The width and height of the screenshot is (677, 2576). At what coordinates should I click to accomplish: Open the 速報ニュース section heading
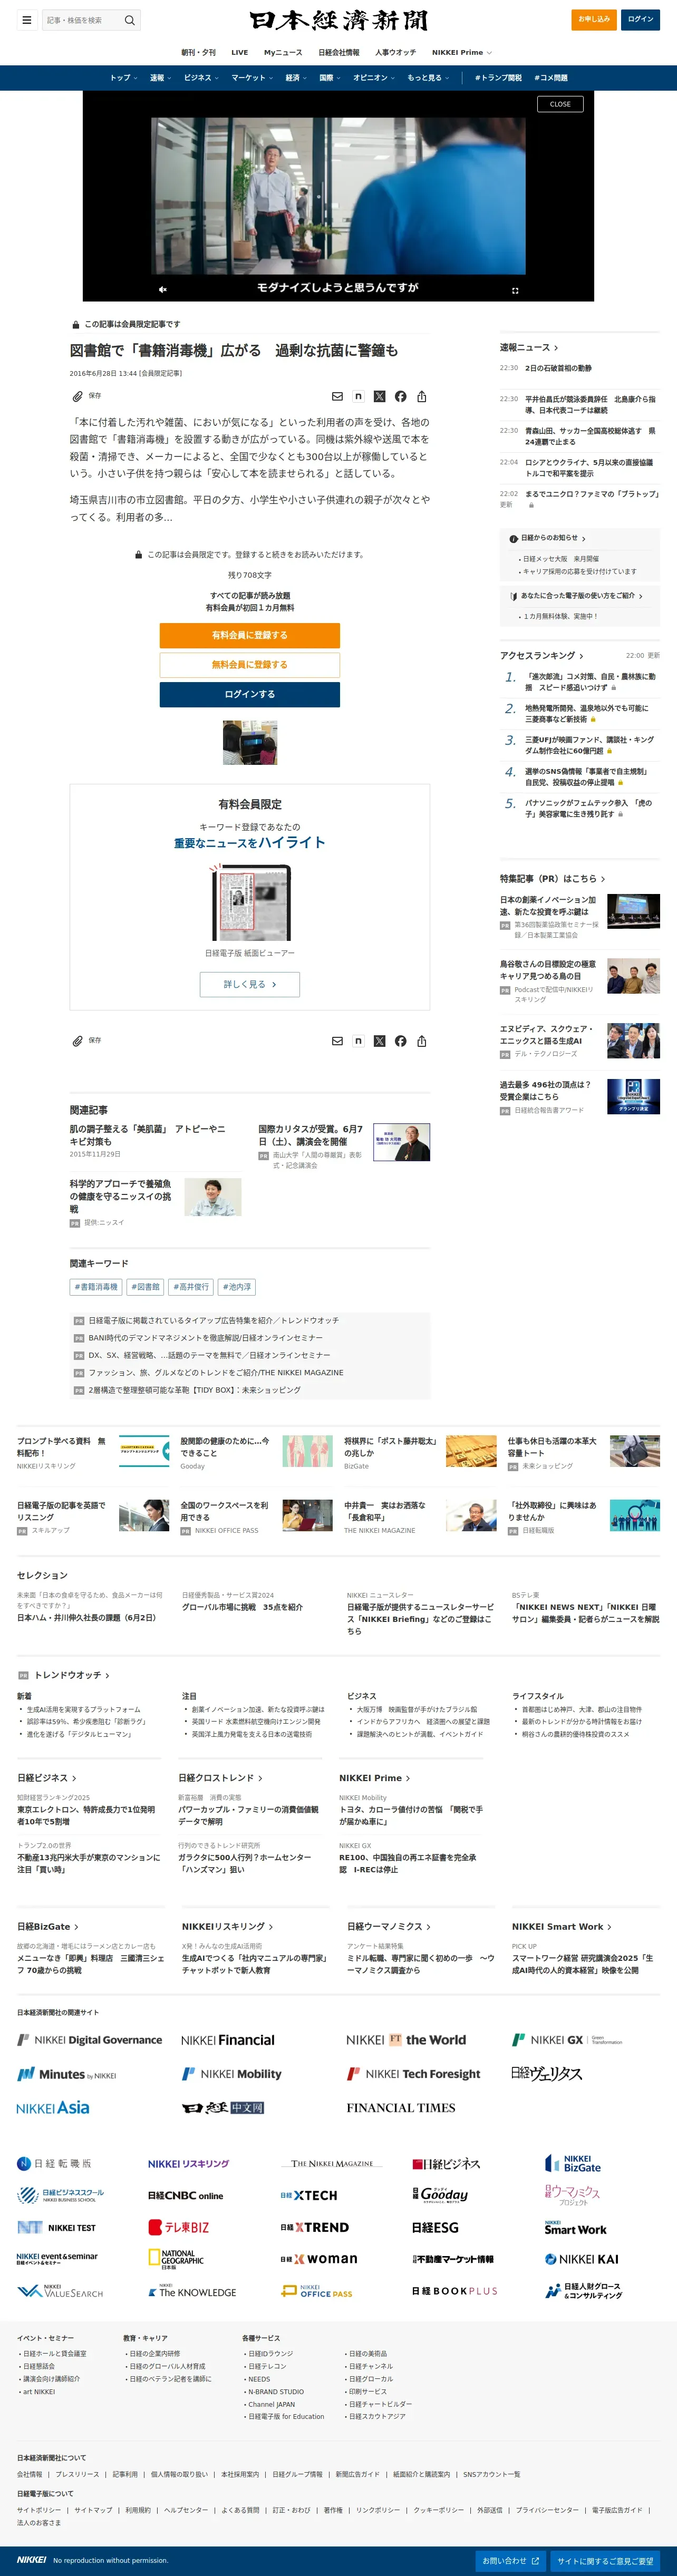click(x=529, y=347)
